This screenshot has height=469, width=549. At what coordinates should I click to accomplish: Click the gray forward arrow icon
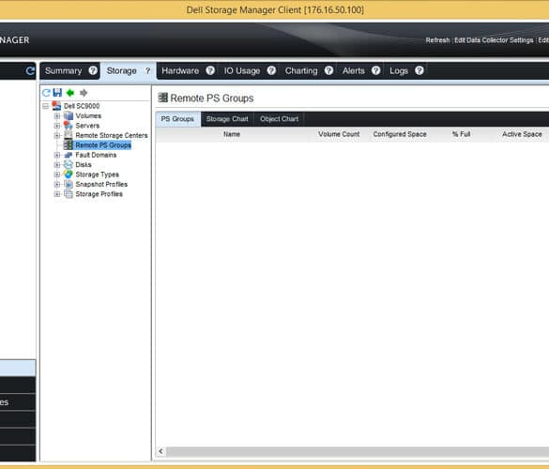84,93
